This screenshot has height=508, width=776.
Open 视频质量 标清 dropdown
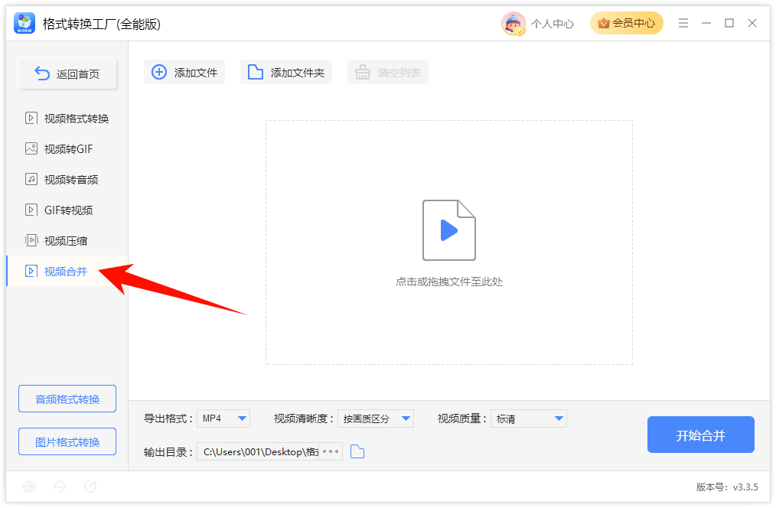[529, 418]
